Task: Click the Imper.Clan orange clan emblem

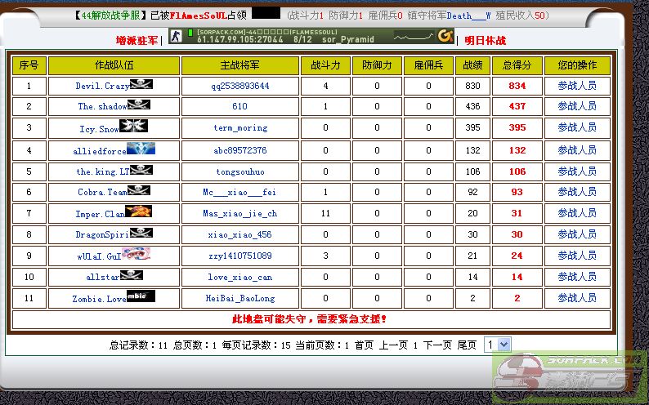Action: point(139,211)
